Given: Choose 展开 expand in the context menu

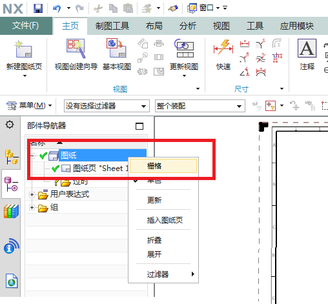Looking at the screenshot, I should click(163, 254).
